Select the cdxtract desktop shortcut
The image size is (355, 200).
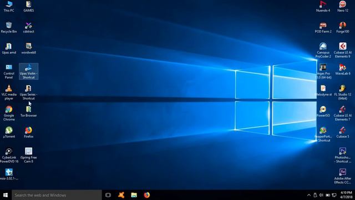point(28,27)
